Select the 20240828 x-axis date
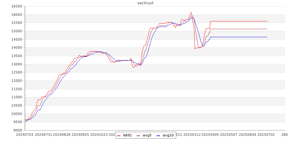291x155 pixels. [62, 135]
